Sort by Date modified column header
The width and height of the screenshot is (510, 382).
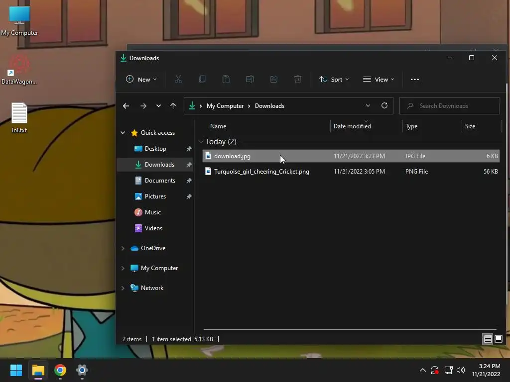click(352, 126)
